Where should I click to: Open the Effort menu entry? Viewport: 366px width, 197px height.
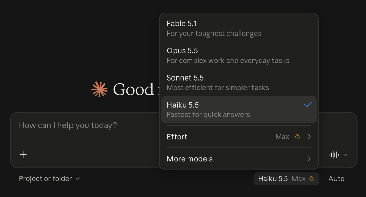click(239, 137)
